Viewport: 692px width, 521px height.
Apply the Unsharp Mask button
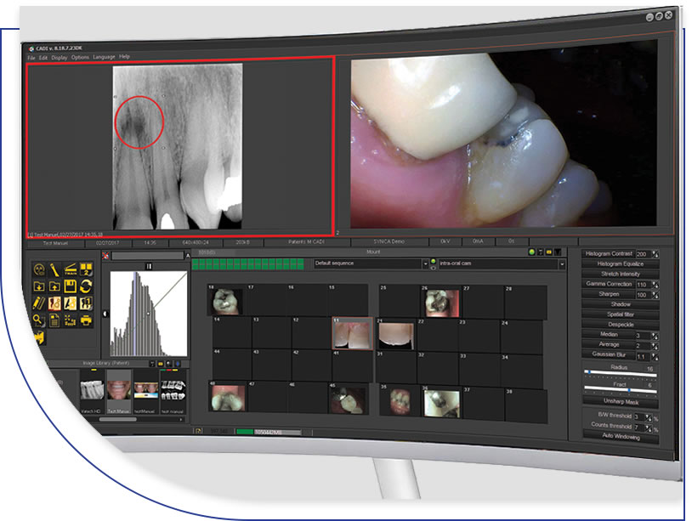point(621,400)
